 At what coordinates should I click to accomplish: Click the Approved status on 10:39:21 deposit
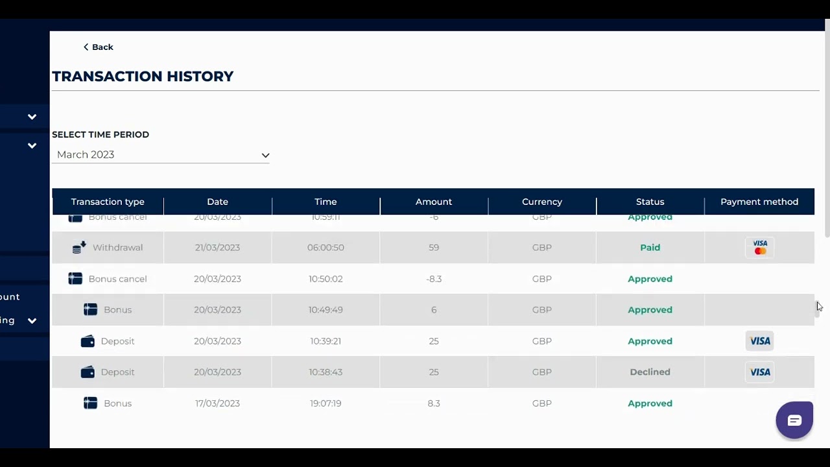click(x=650, y=341)
